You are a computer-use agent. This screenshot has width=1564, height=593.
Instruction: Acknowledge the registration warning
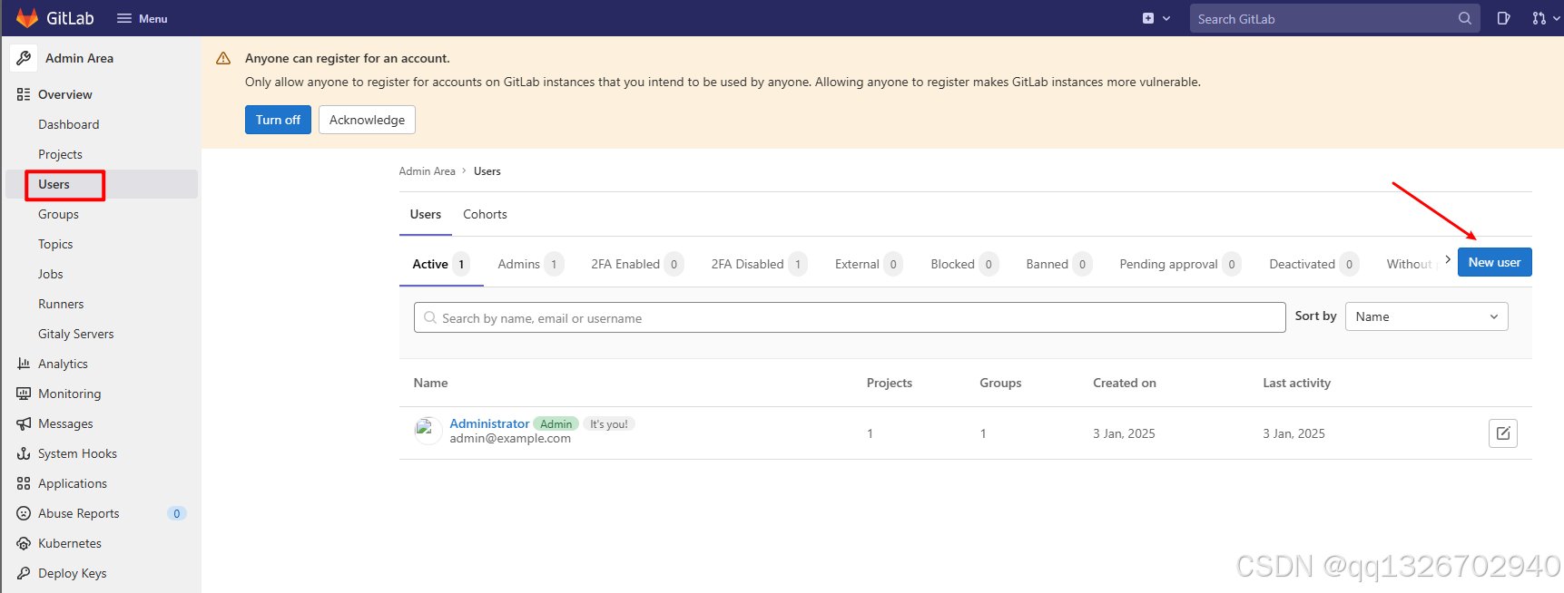point(367,120)
